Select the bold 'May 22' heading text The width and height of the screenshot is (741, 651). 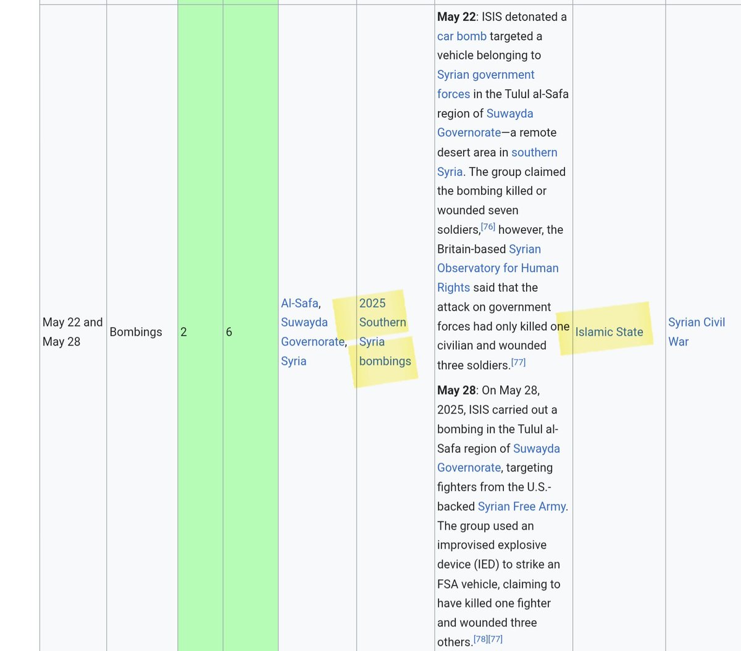(x=456, y=17)
